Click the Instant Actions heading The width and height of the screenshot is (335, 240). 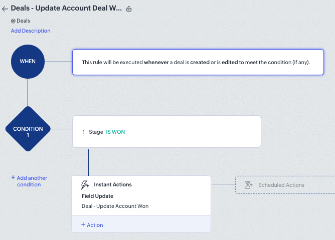(112, 185)
